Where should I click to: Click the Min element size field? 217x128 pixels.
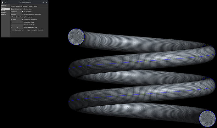click(14, 27)
